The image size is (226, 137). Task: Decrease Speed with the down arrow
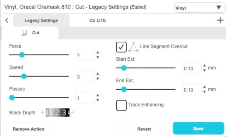[x=98, y=79]
